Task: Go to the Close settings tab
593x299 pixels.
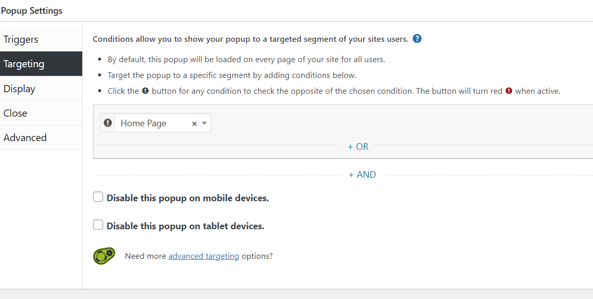Action: coord(15,113)
